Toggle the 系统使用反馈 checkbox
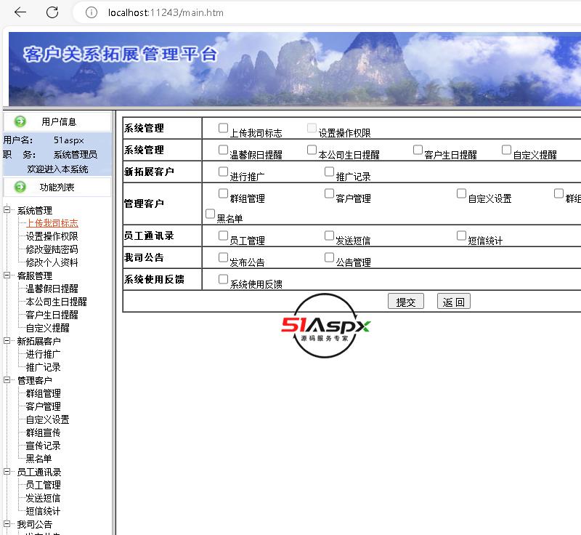 (x=223, y=279)
